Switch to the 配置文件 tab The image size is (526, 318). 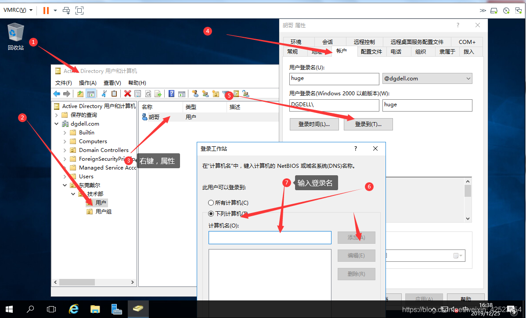pos(371,52)
